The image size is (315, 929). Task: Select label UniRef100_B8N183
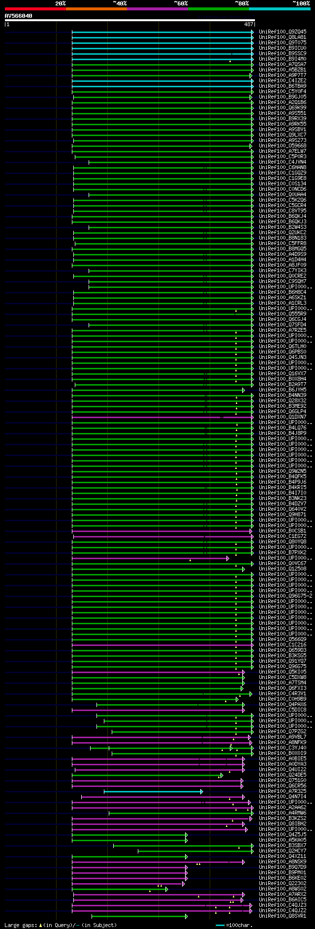[283, 238]
